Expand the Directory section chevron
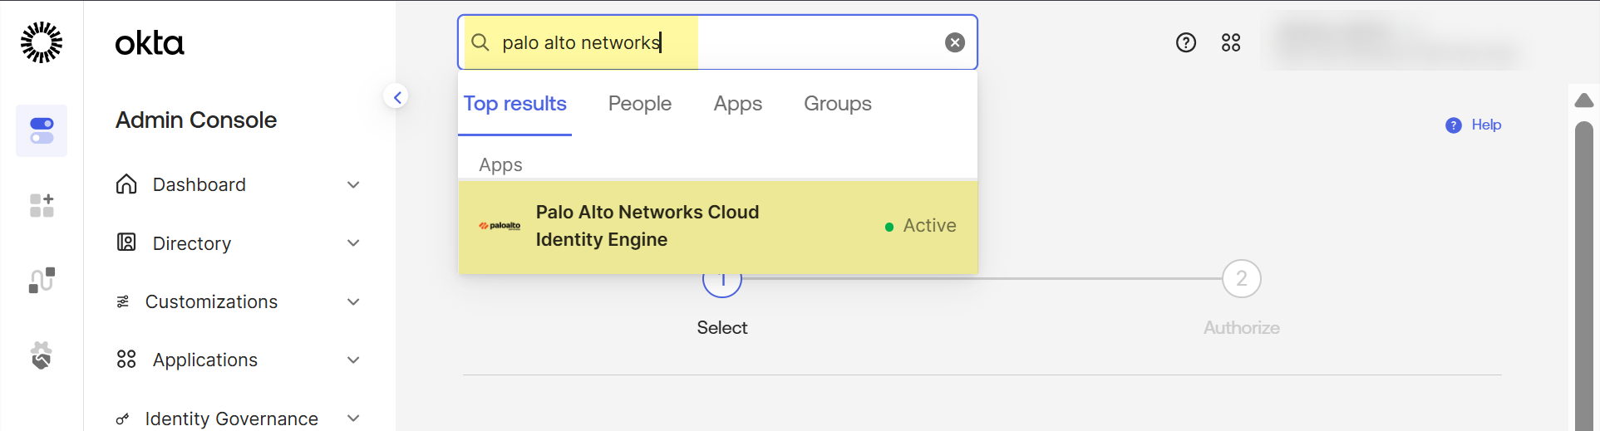 pyautogui.click(x=353, y=243)
